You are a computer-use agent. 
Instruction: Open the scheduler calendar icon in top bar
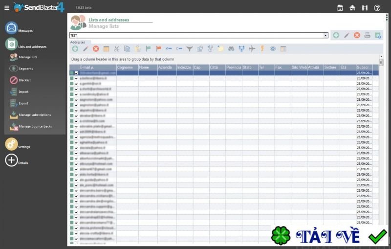point(340,8)
